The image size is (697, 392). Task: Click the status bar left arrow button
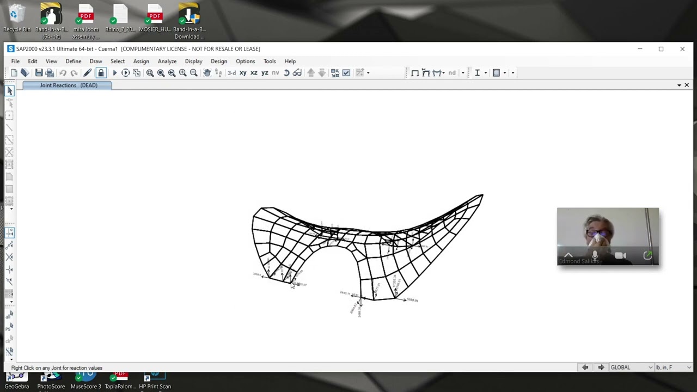[x=585, y=367]
